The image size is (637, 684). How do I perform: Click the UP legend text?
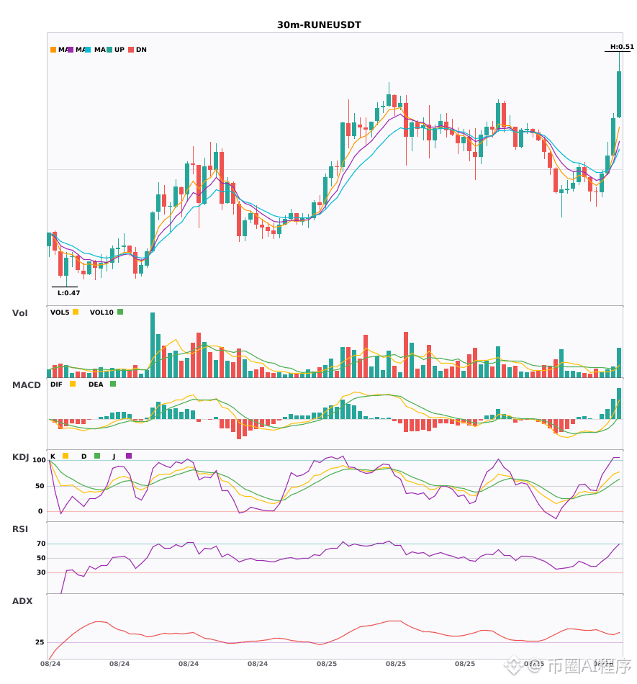tap(119, 50)
